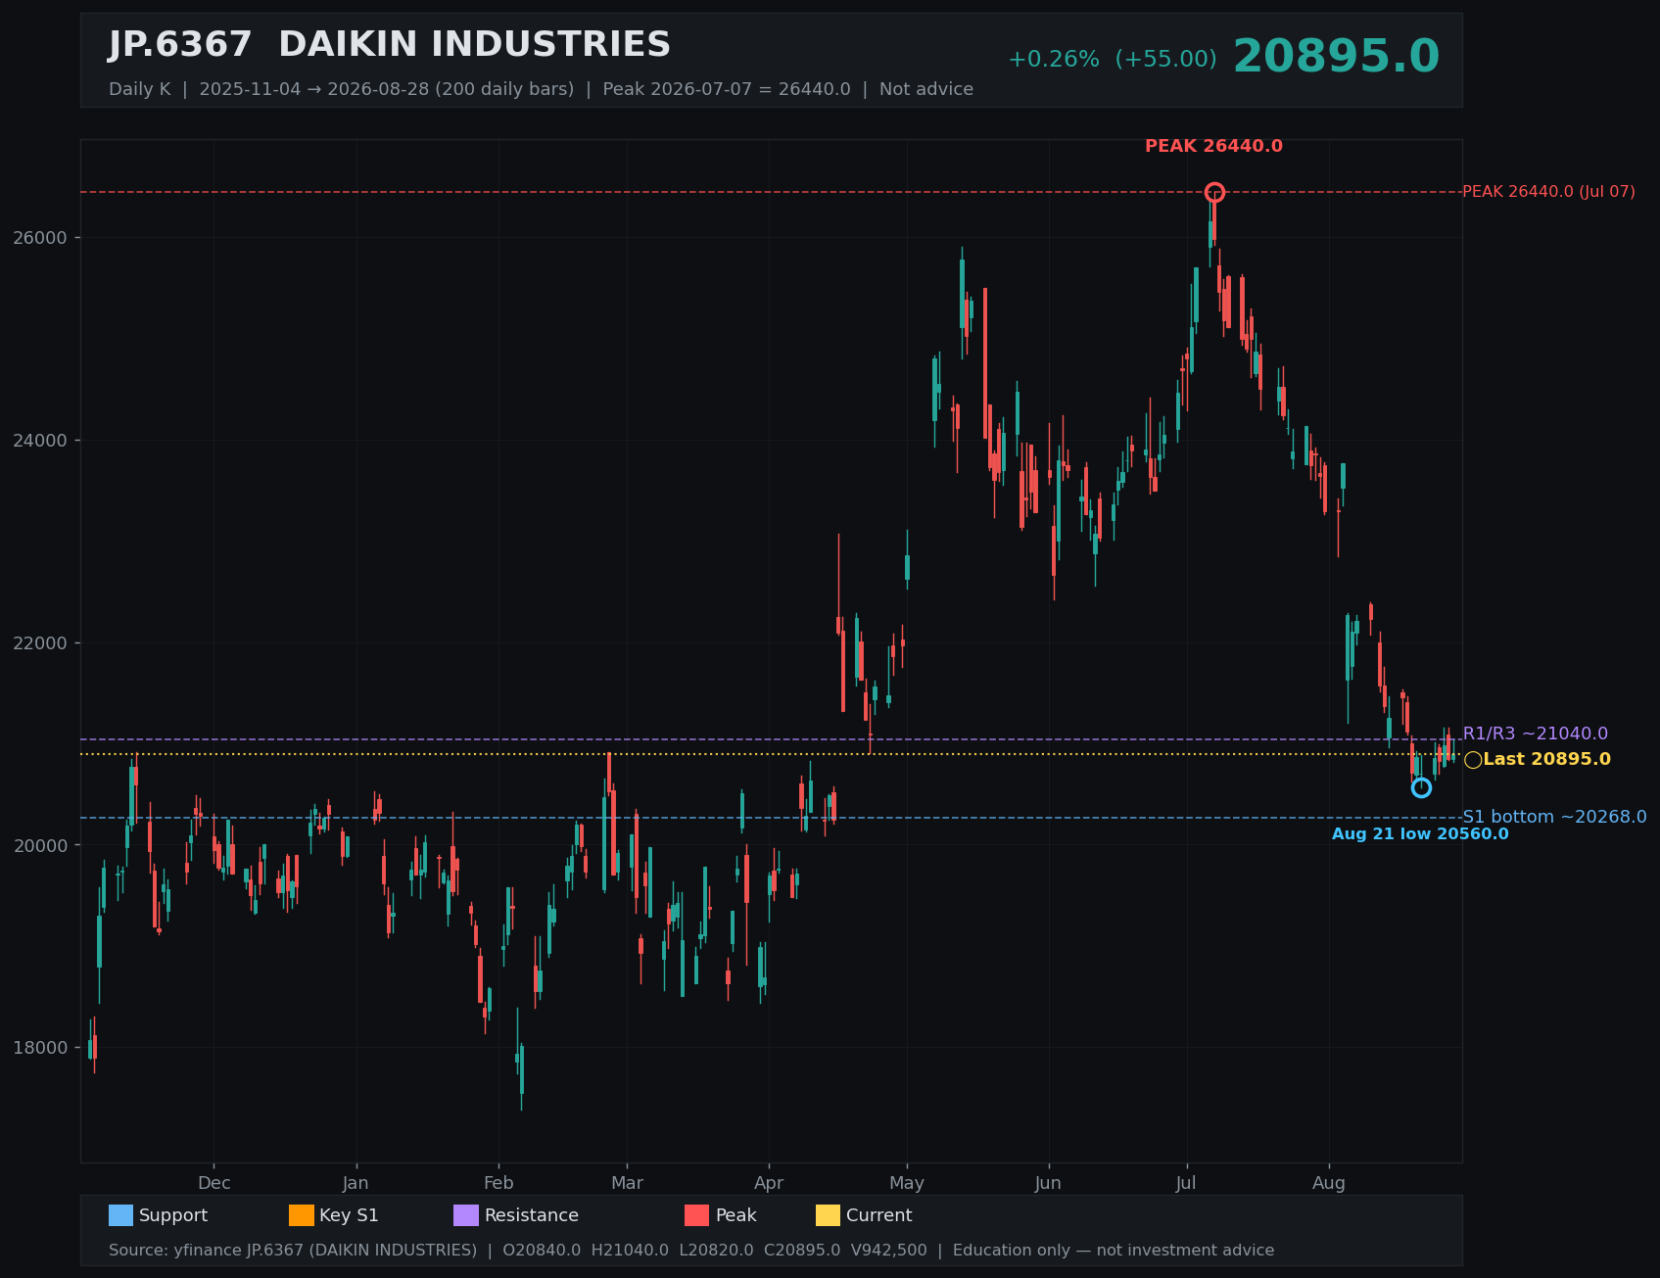
Task: Click the bold PEAK 26440.0 annotation
Action: tap(1213, 146)
